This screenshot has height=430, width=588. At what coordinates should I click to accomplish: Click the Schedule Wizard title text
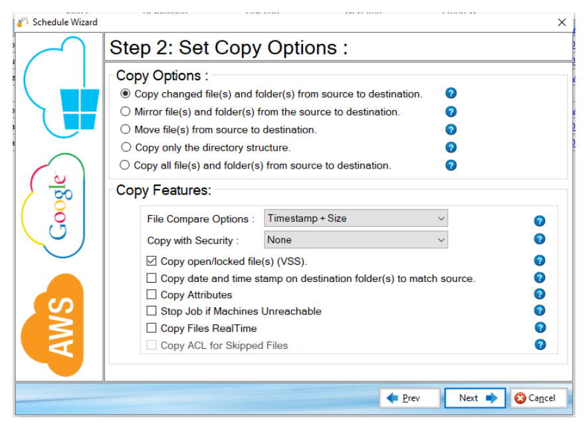(x=65, y=22)
